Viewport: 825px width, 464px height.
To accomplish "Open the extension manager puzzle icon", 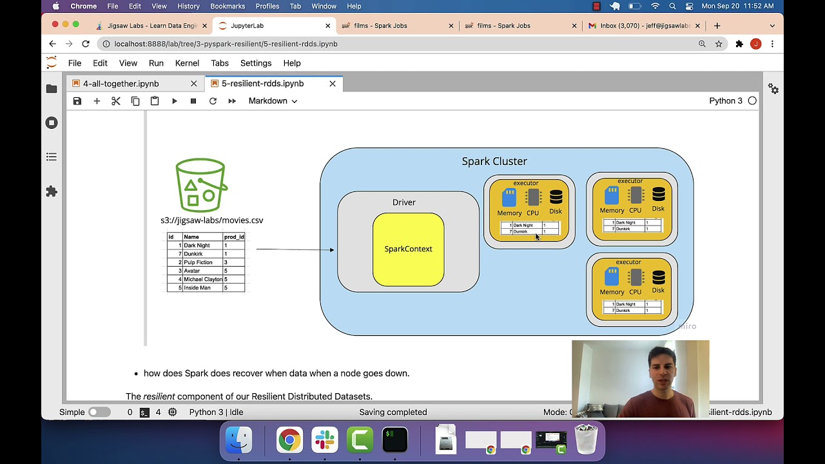I will click(x=52, y=191).
